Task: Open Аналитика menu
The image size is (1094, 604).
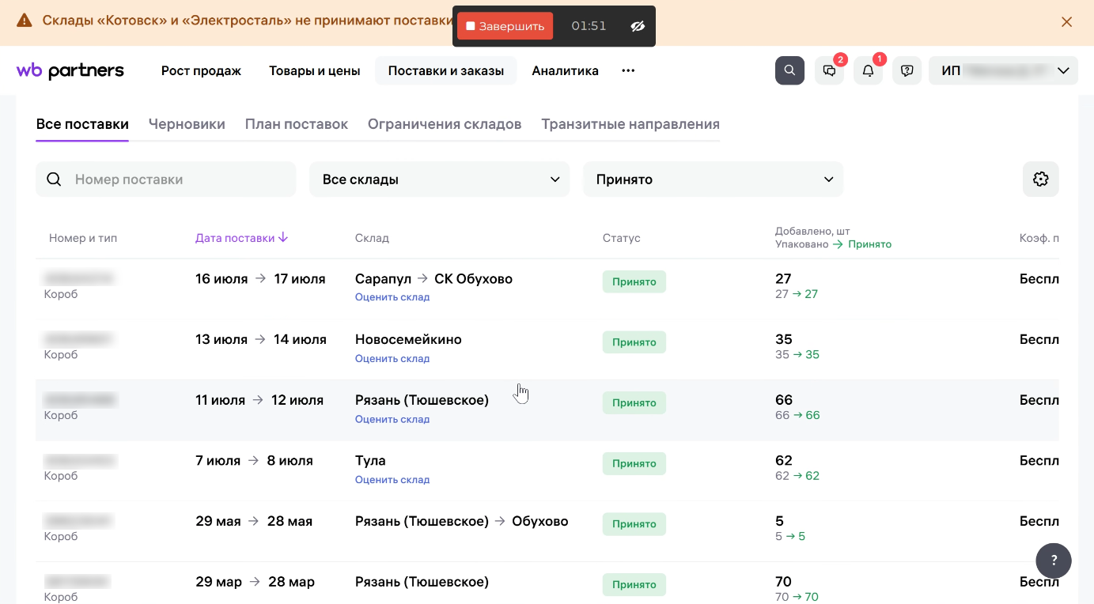Action: point(565,70)
